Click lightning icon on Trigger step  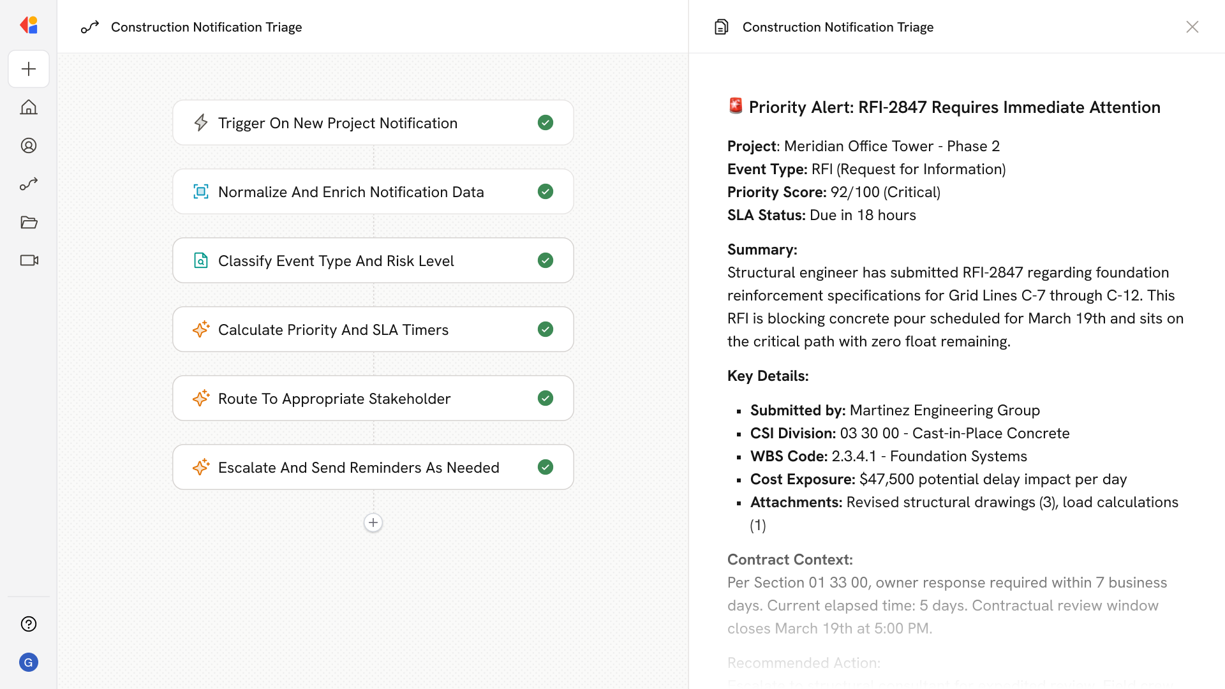tap(201, 122)
